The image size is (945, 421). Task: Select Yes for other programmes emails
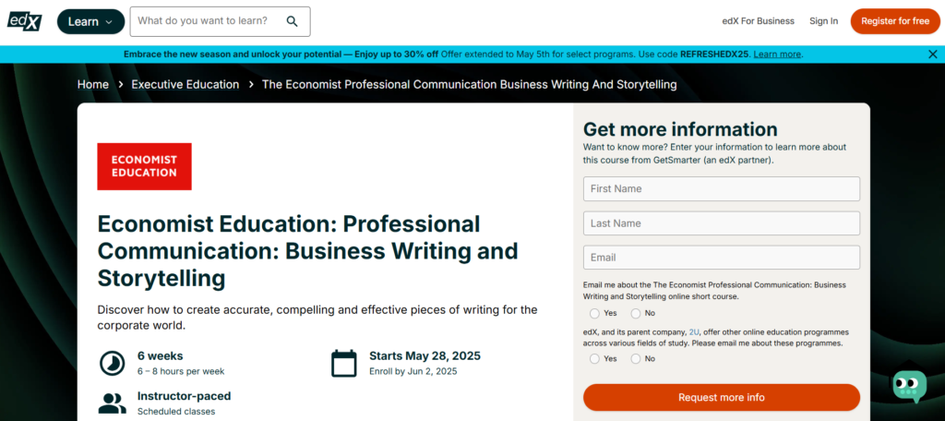pos(595,359)
